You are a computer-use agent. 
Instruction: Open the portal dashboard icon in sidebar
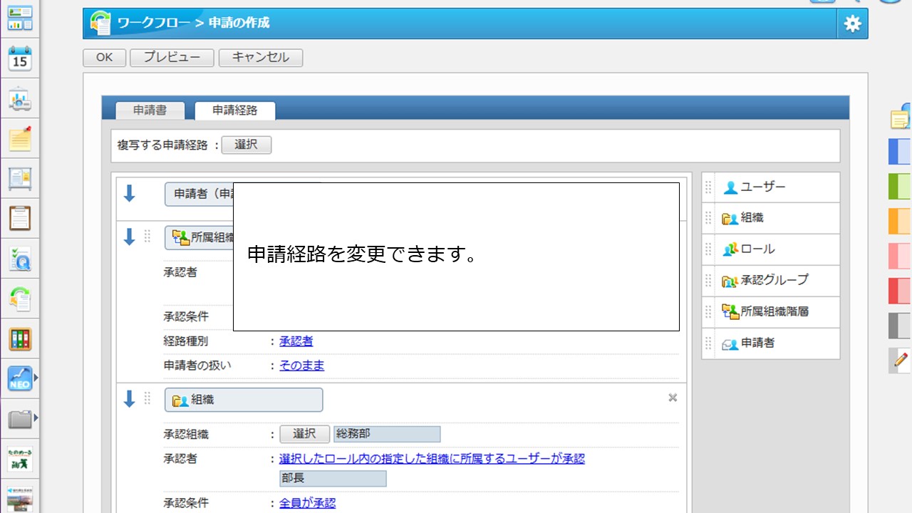(20, 18)
